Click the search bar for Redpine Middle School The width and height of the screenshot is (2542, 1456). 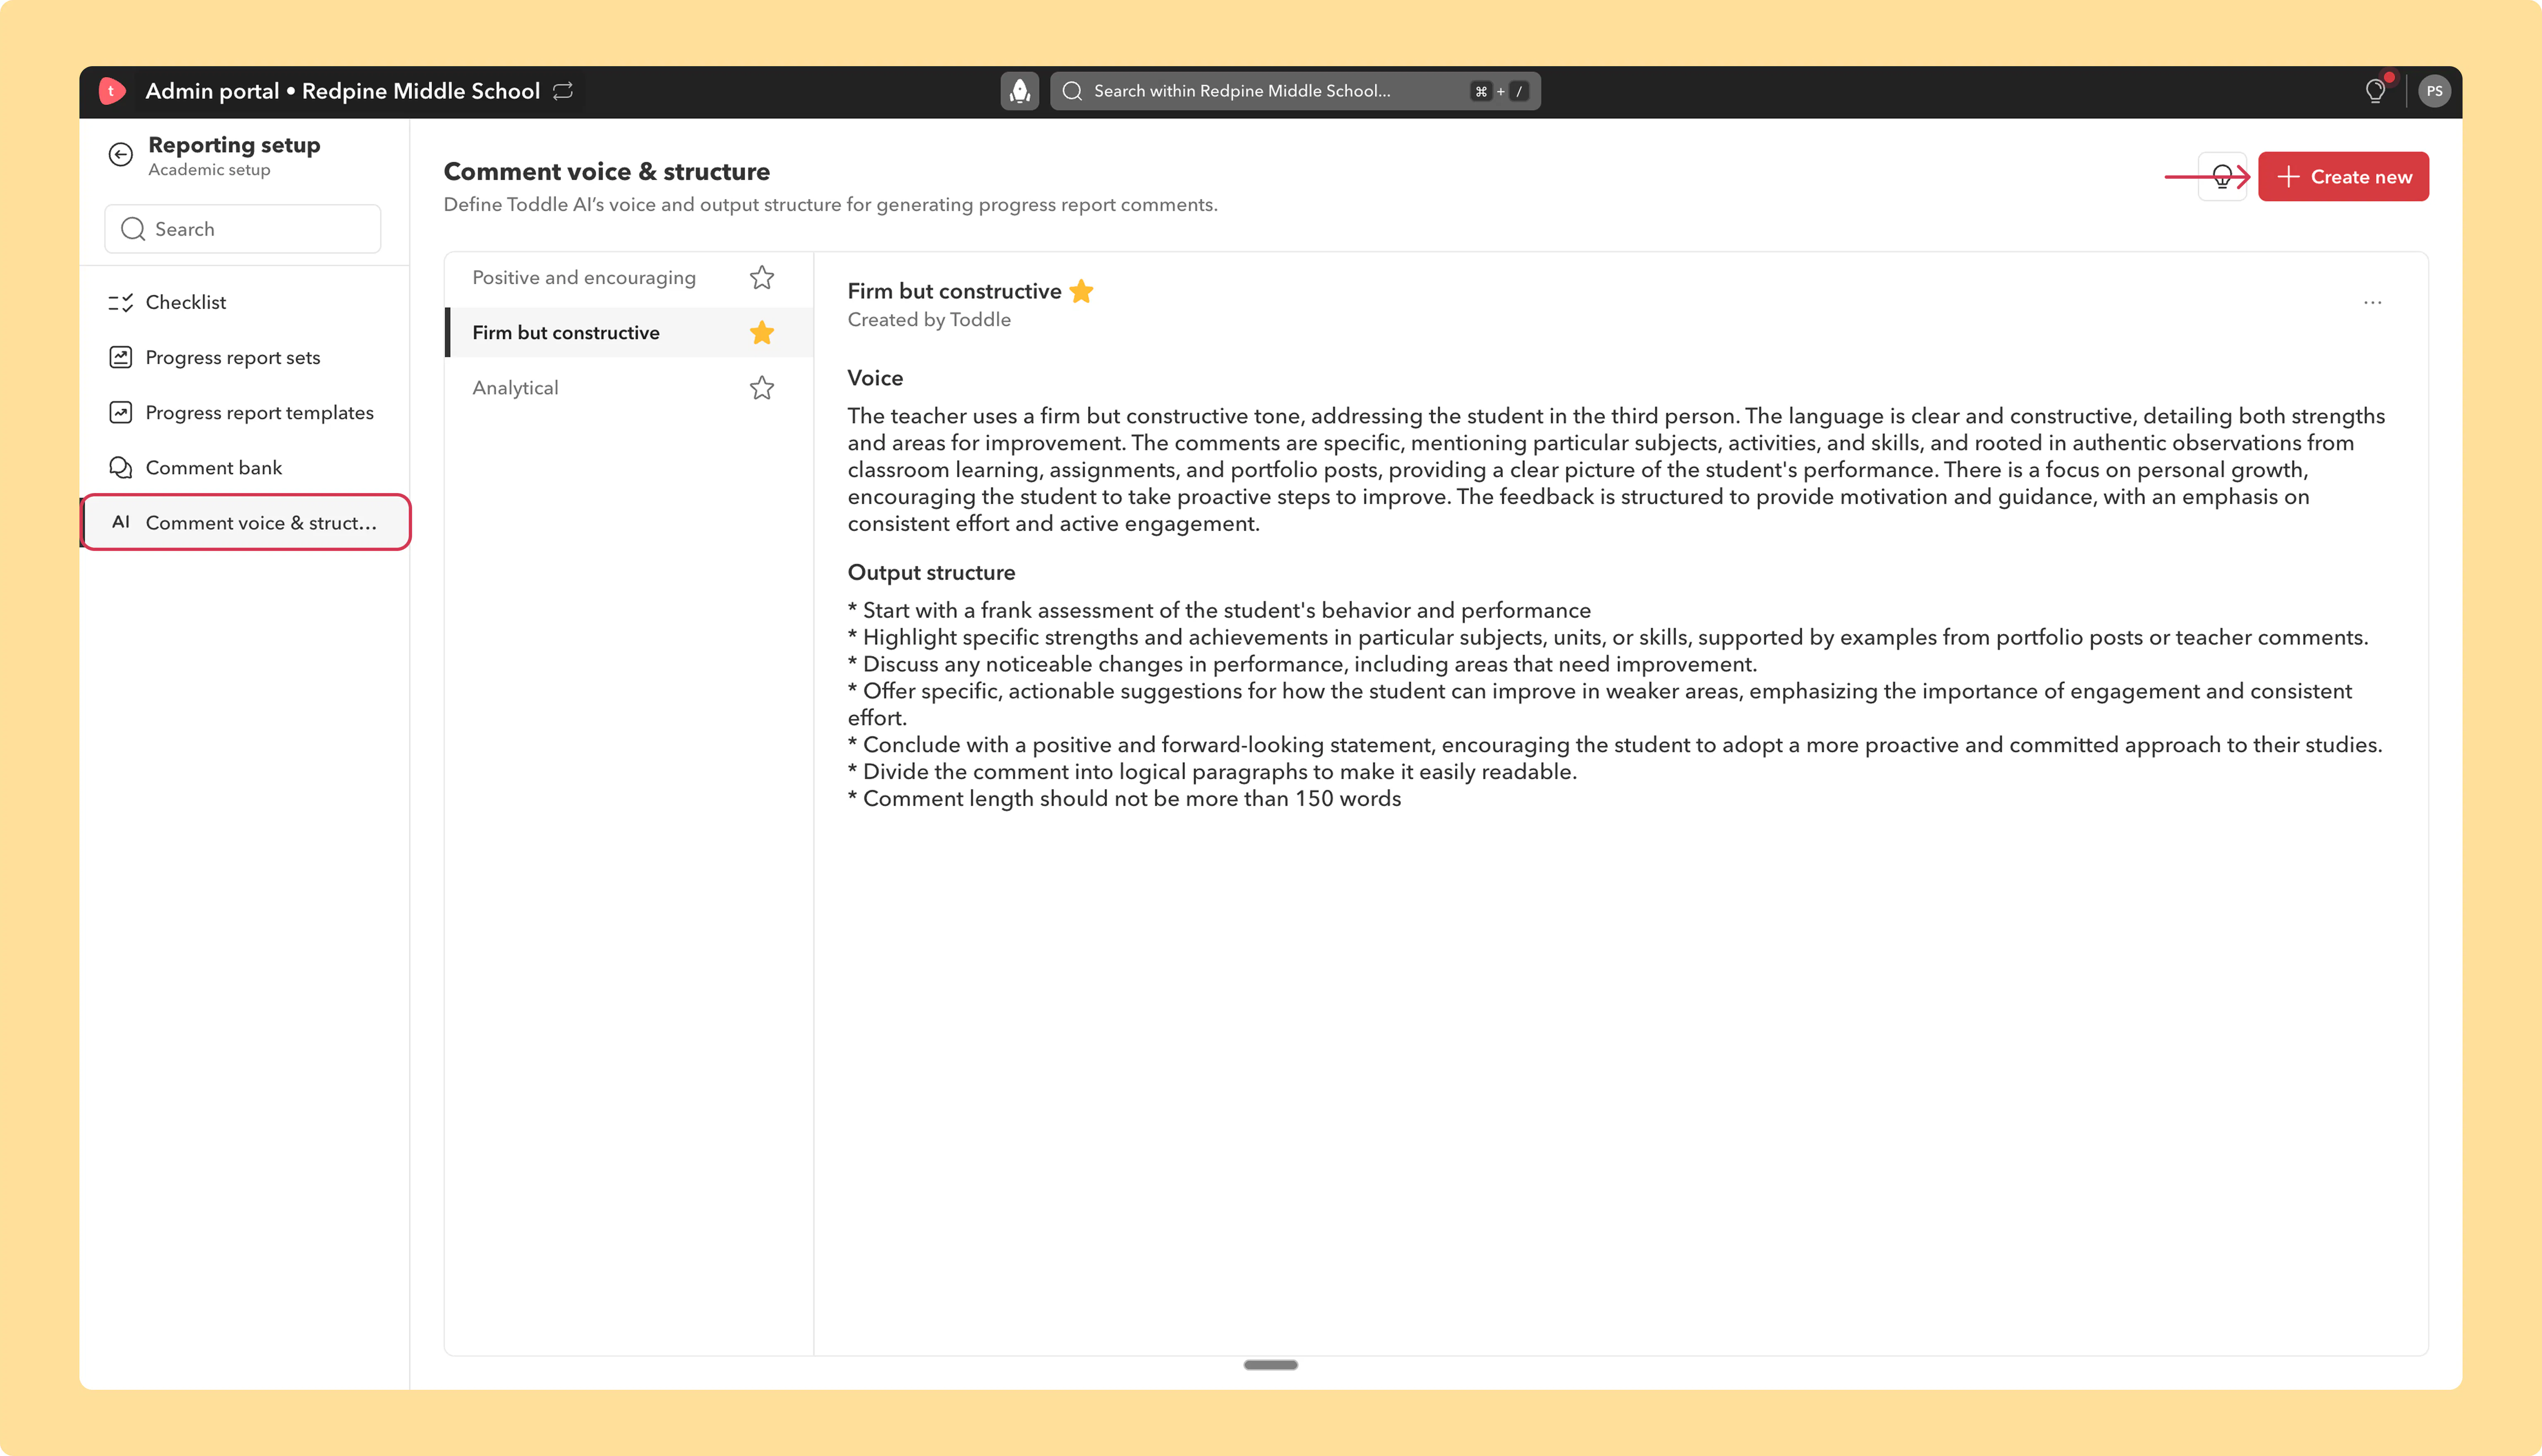click(1295, 91)
